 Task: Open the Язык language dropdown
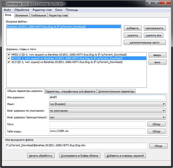point(107,104)
